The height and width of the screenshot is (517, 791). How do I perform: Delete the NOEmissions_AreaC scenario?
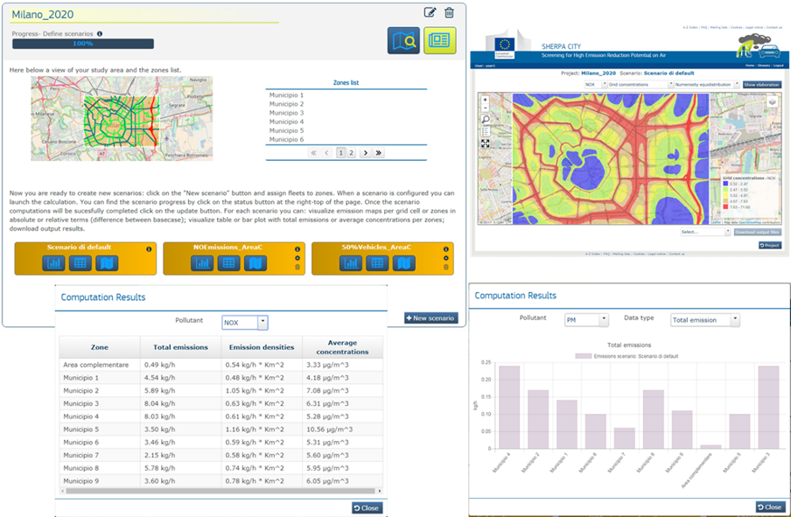click(x=297, y=268)
